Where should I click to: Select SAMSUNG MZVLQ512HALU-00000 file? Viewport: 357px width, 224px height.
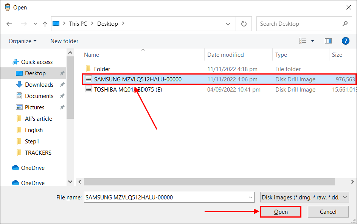pyautogui.click(x=219, y=79)
